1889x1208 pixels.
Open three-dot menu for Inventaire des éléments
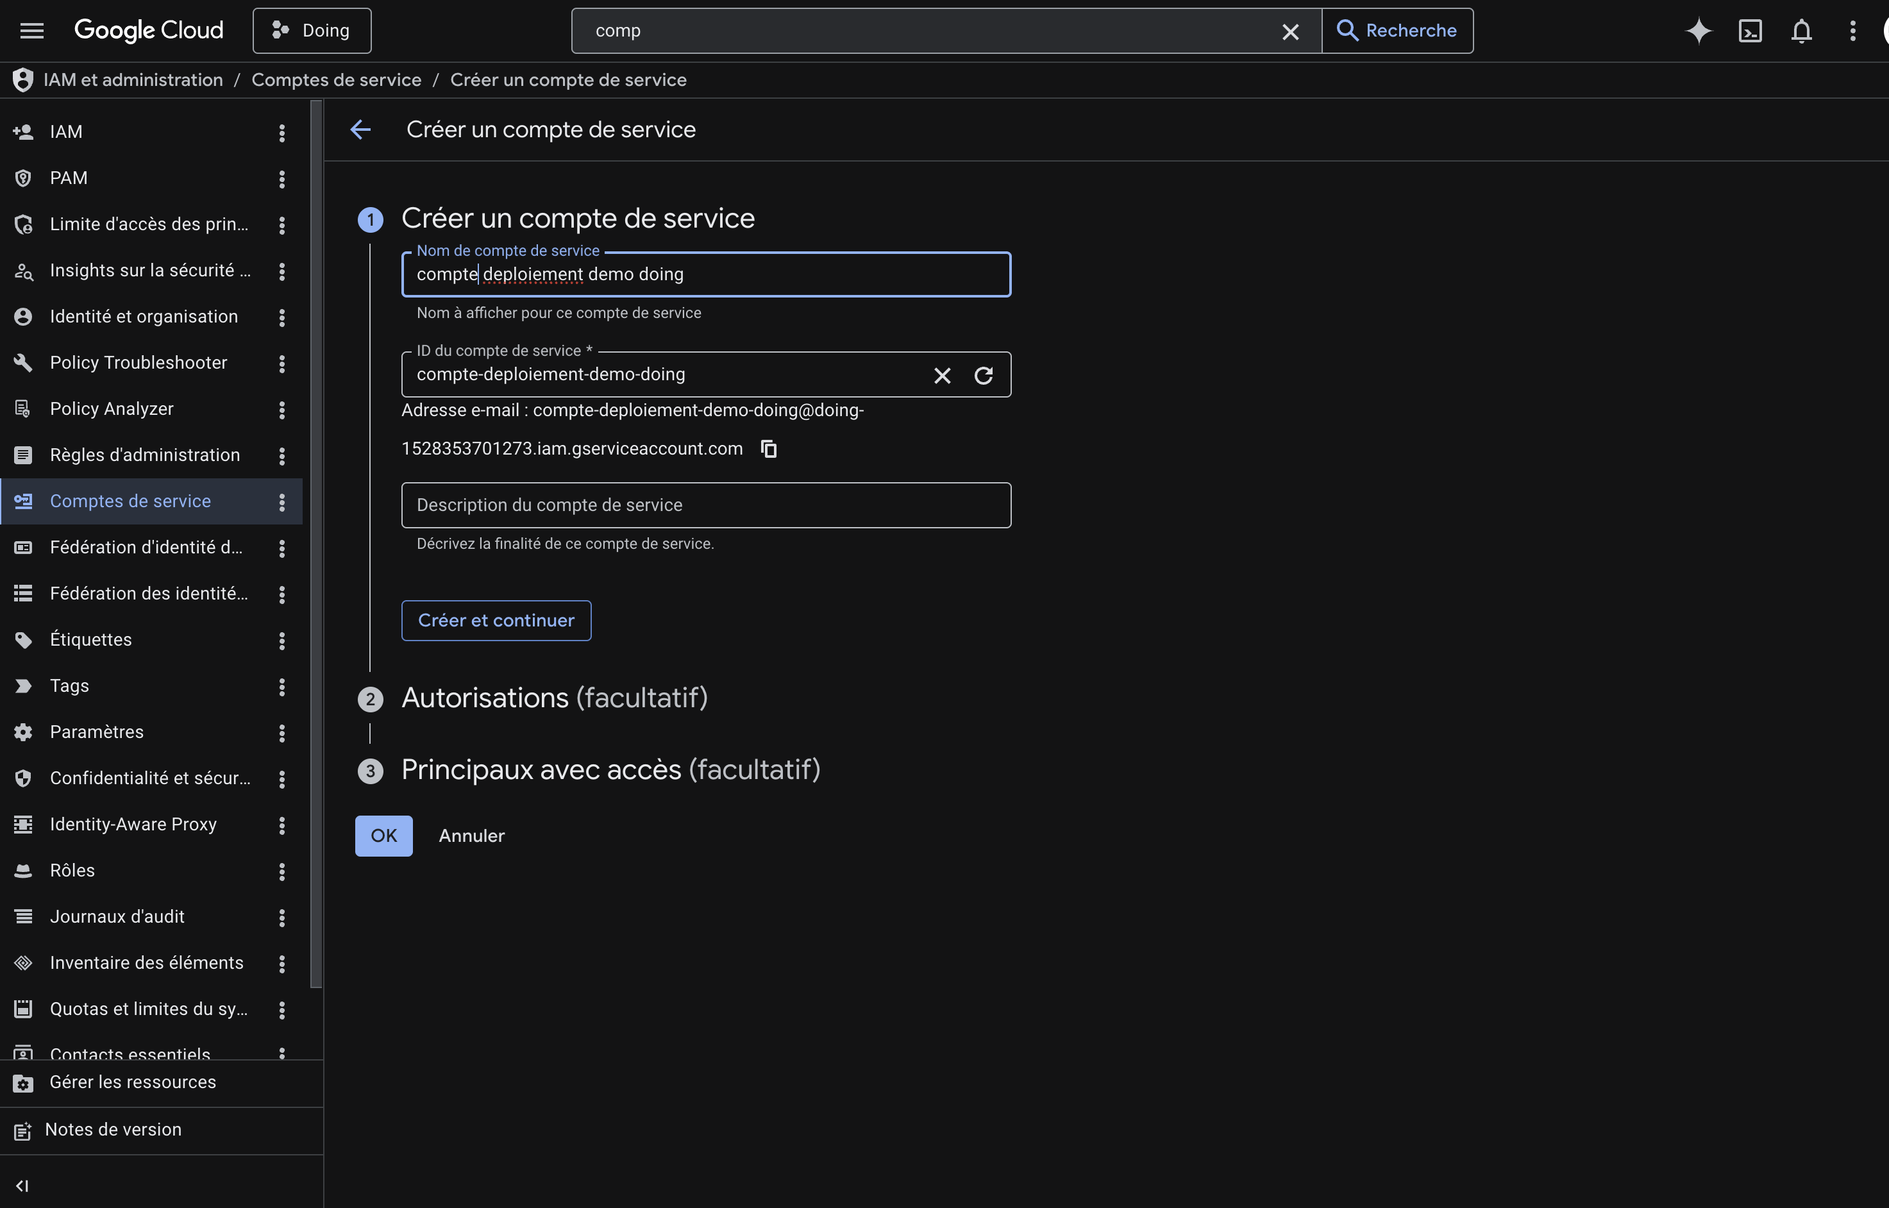[x=281, y=964]
